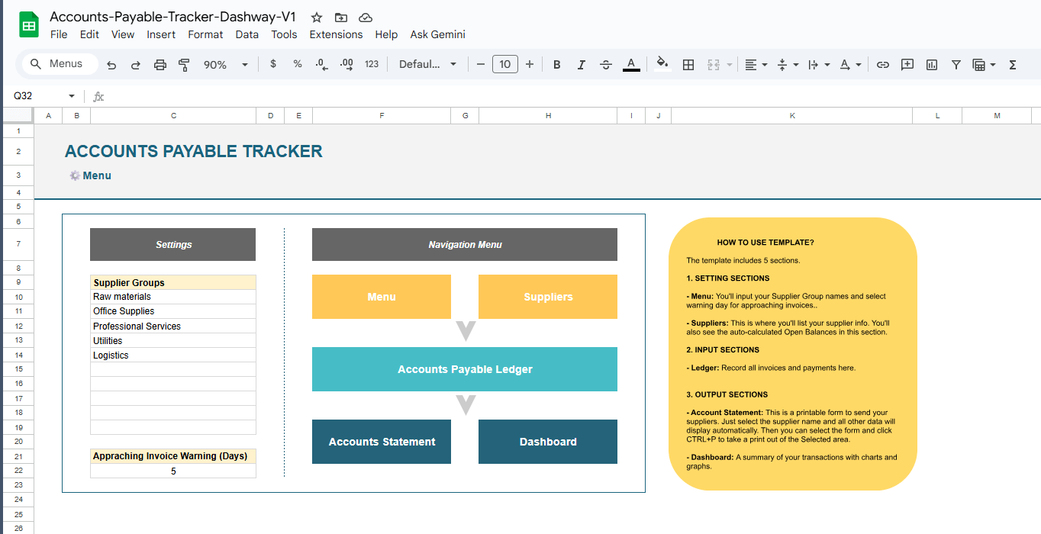This screenshot has width=1041, height=534.
Task: Open the fill color paint bucket
Action: click(x=662, y=64)
